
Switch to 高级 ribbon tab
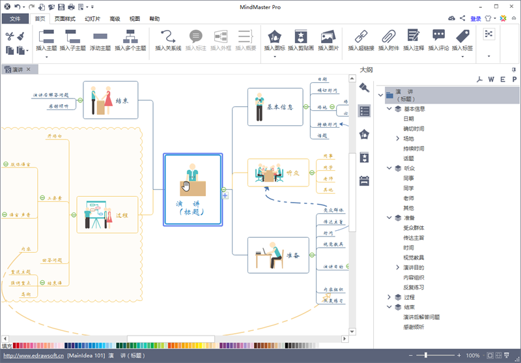point(115,19)
